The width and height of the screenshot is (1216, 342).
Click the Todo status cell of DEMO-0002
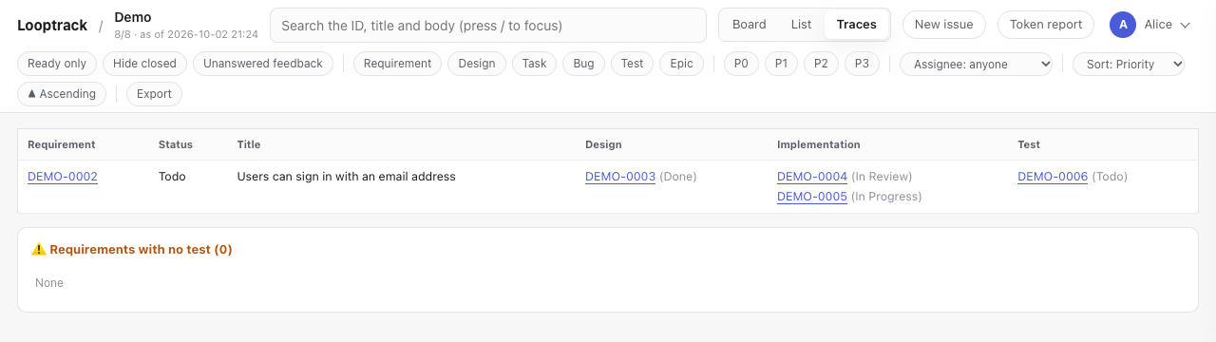(172, 177)
